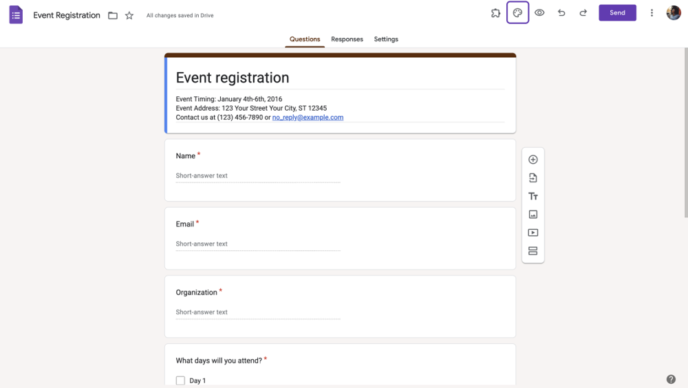Screen dimensions: 688x388
Task: Add a new section
Action: (533, 251)
